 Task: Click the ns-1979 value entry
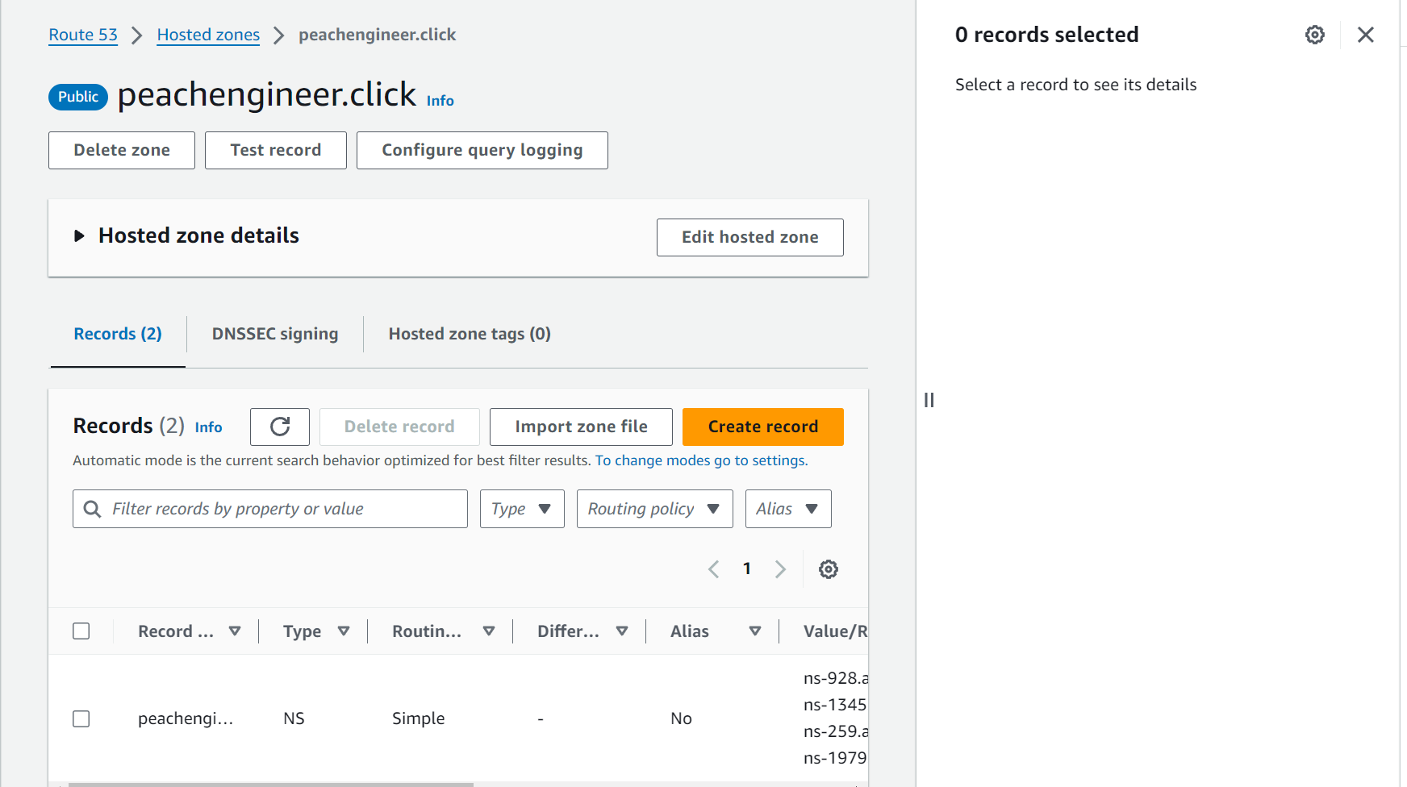836,758
